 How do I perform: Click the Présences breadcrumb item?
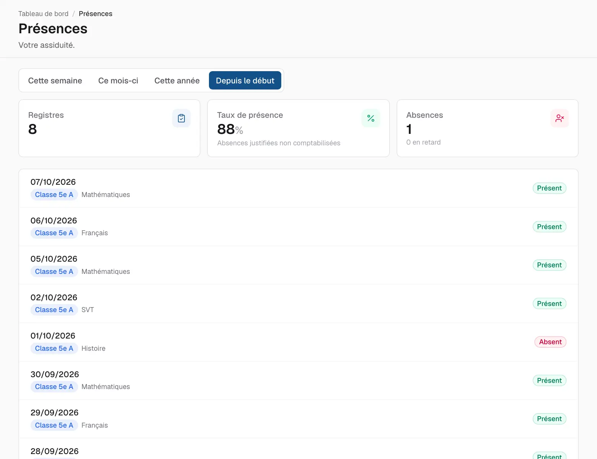click(96, 14)
